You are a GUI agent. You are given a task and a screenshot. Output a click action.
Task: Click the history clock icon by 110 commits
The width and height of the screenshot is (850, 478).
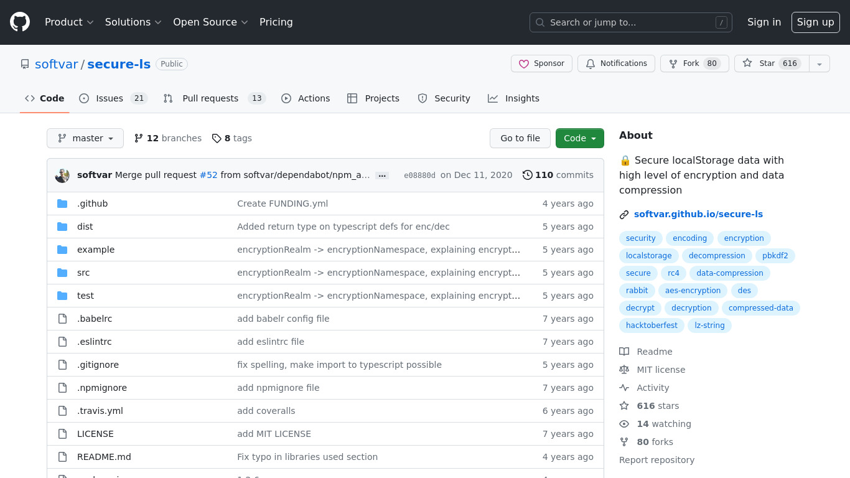click(x=528, y=175)
